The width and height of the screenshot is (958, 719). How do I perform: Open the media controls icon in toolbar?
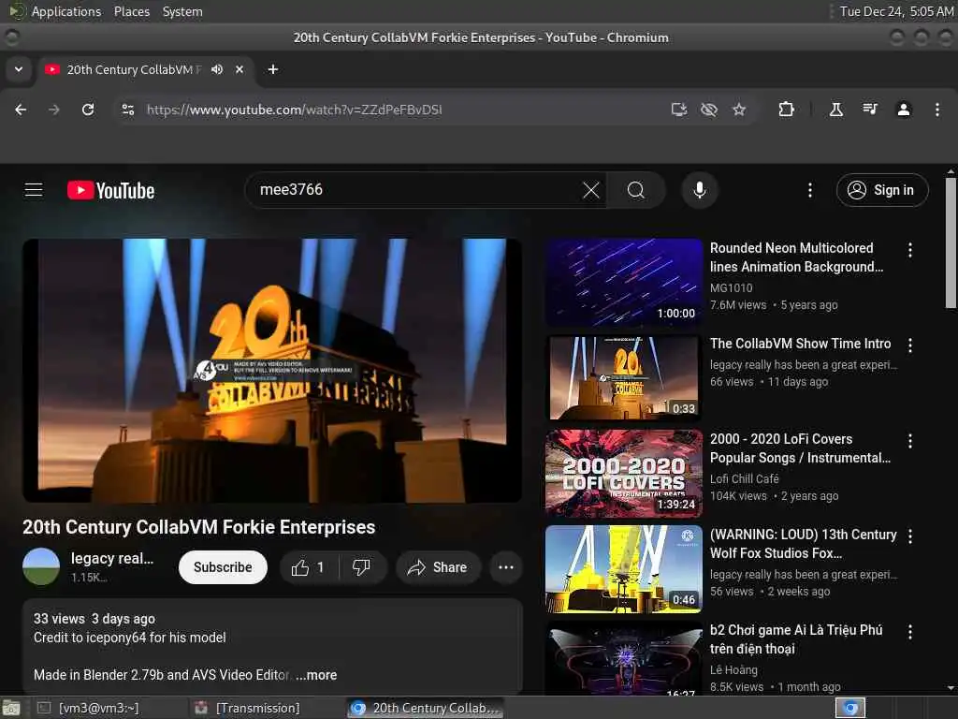870,110
